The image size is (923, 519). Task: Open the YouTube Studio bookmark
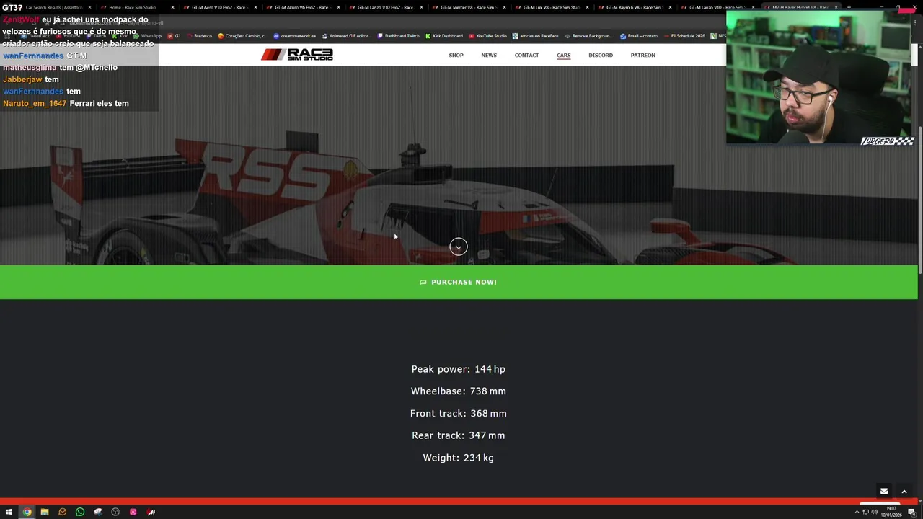(487, 36)
